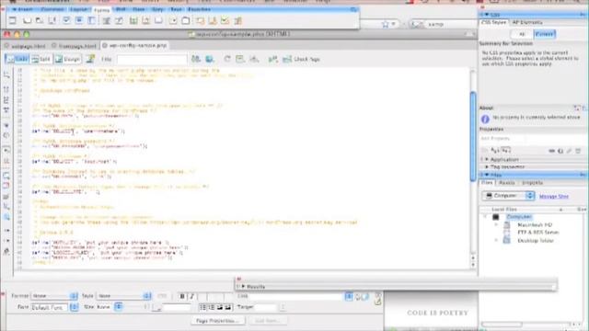Open the Visual aids icon
This screenshot has width=589, height=331.
[x=254, y=59]
